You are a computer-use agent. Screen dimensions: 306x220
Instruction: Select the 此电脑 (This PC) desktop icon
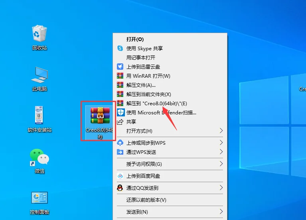[x=39, y=79]
